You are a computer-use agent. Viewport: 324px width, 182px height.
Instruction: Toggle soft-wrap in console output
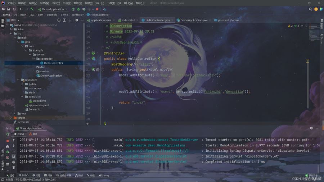tap(14, 151)
